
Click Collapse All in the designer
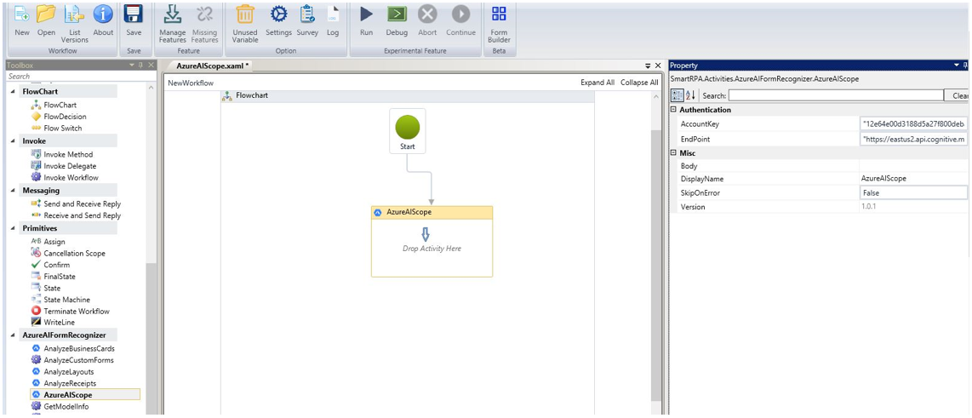point(639,83)
